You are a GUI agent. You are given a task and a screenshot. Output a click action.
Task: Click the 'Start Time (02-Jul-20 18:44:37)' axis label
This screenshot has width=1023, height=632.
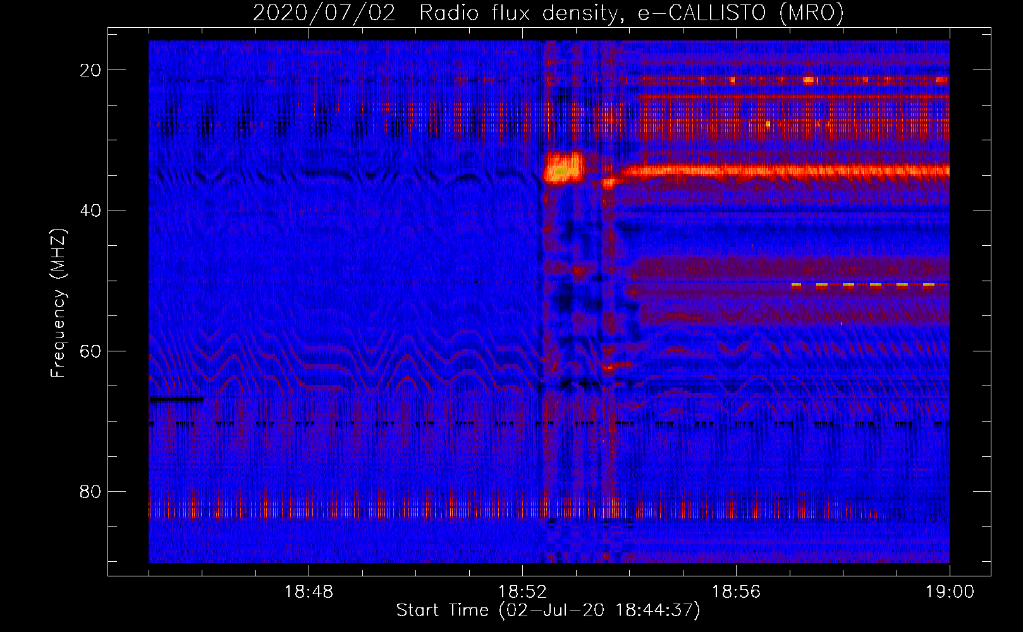pyautogui.click(x=548, y=611)
